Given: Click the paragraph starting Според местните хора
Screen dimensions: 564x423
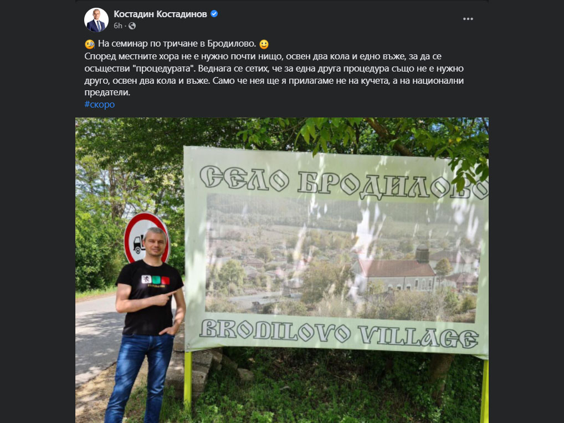Looking at the screenshot, I should coord(274,74).
